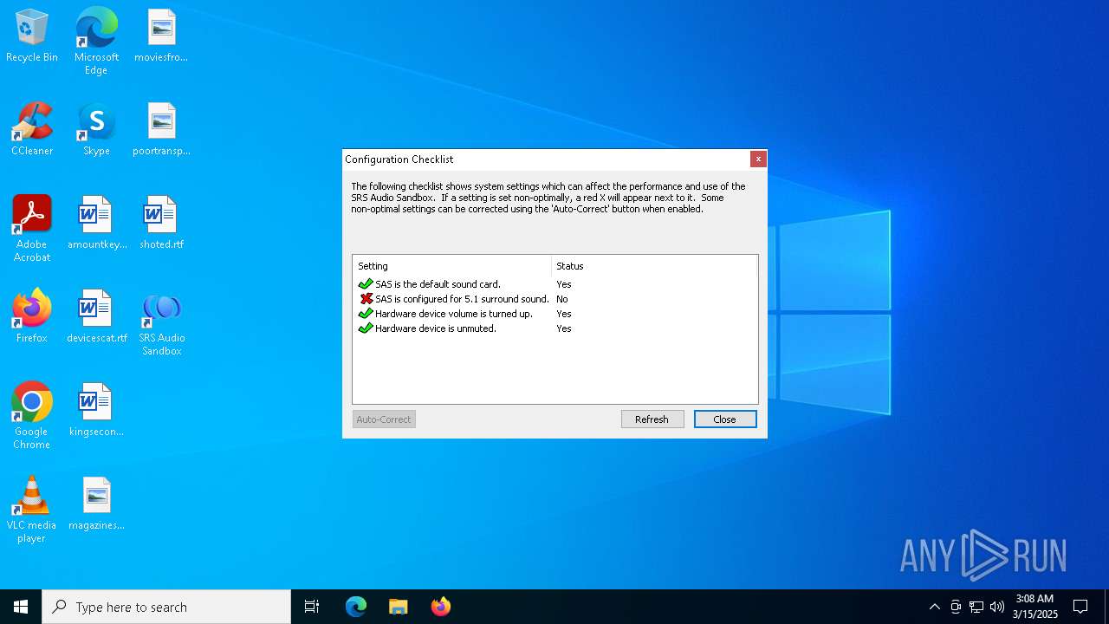
Task: Open the clock and date flyout
Action: 1034,607
